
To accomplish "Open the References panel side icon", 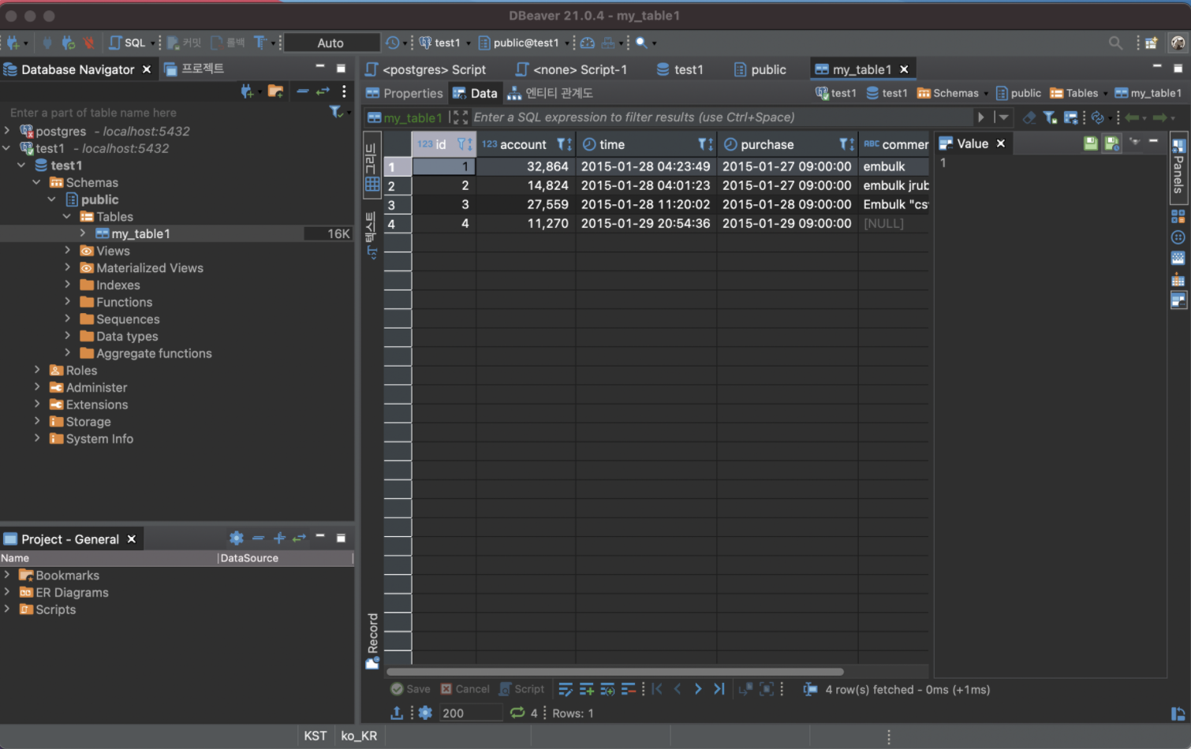I will (x=1178, y=279).
